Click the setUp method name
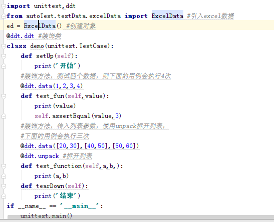 pos(45,56)
